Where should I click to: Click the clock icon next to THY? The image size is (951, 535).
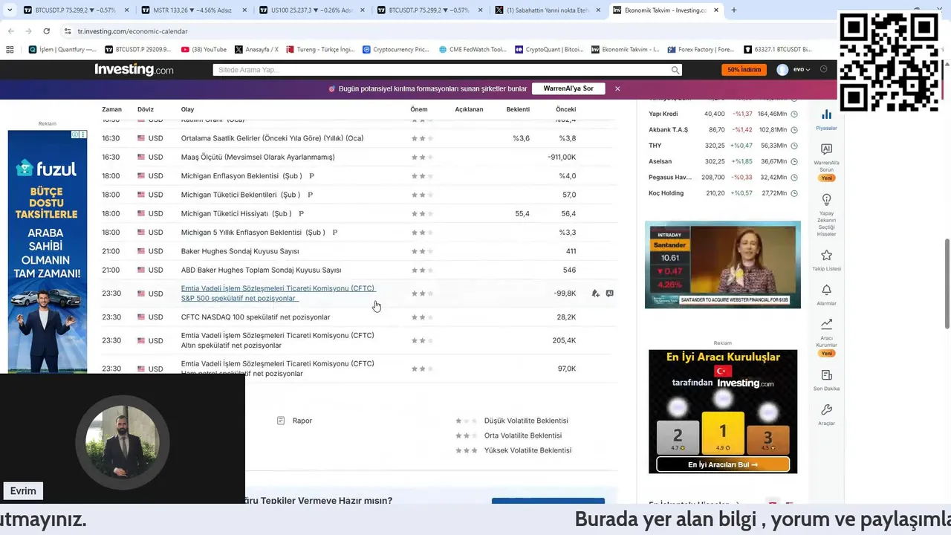click(x=794, y=146)
